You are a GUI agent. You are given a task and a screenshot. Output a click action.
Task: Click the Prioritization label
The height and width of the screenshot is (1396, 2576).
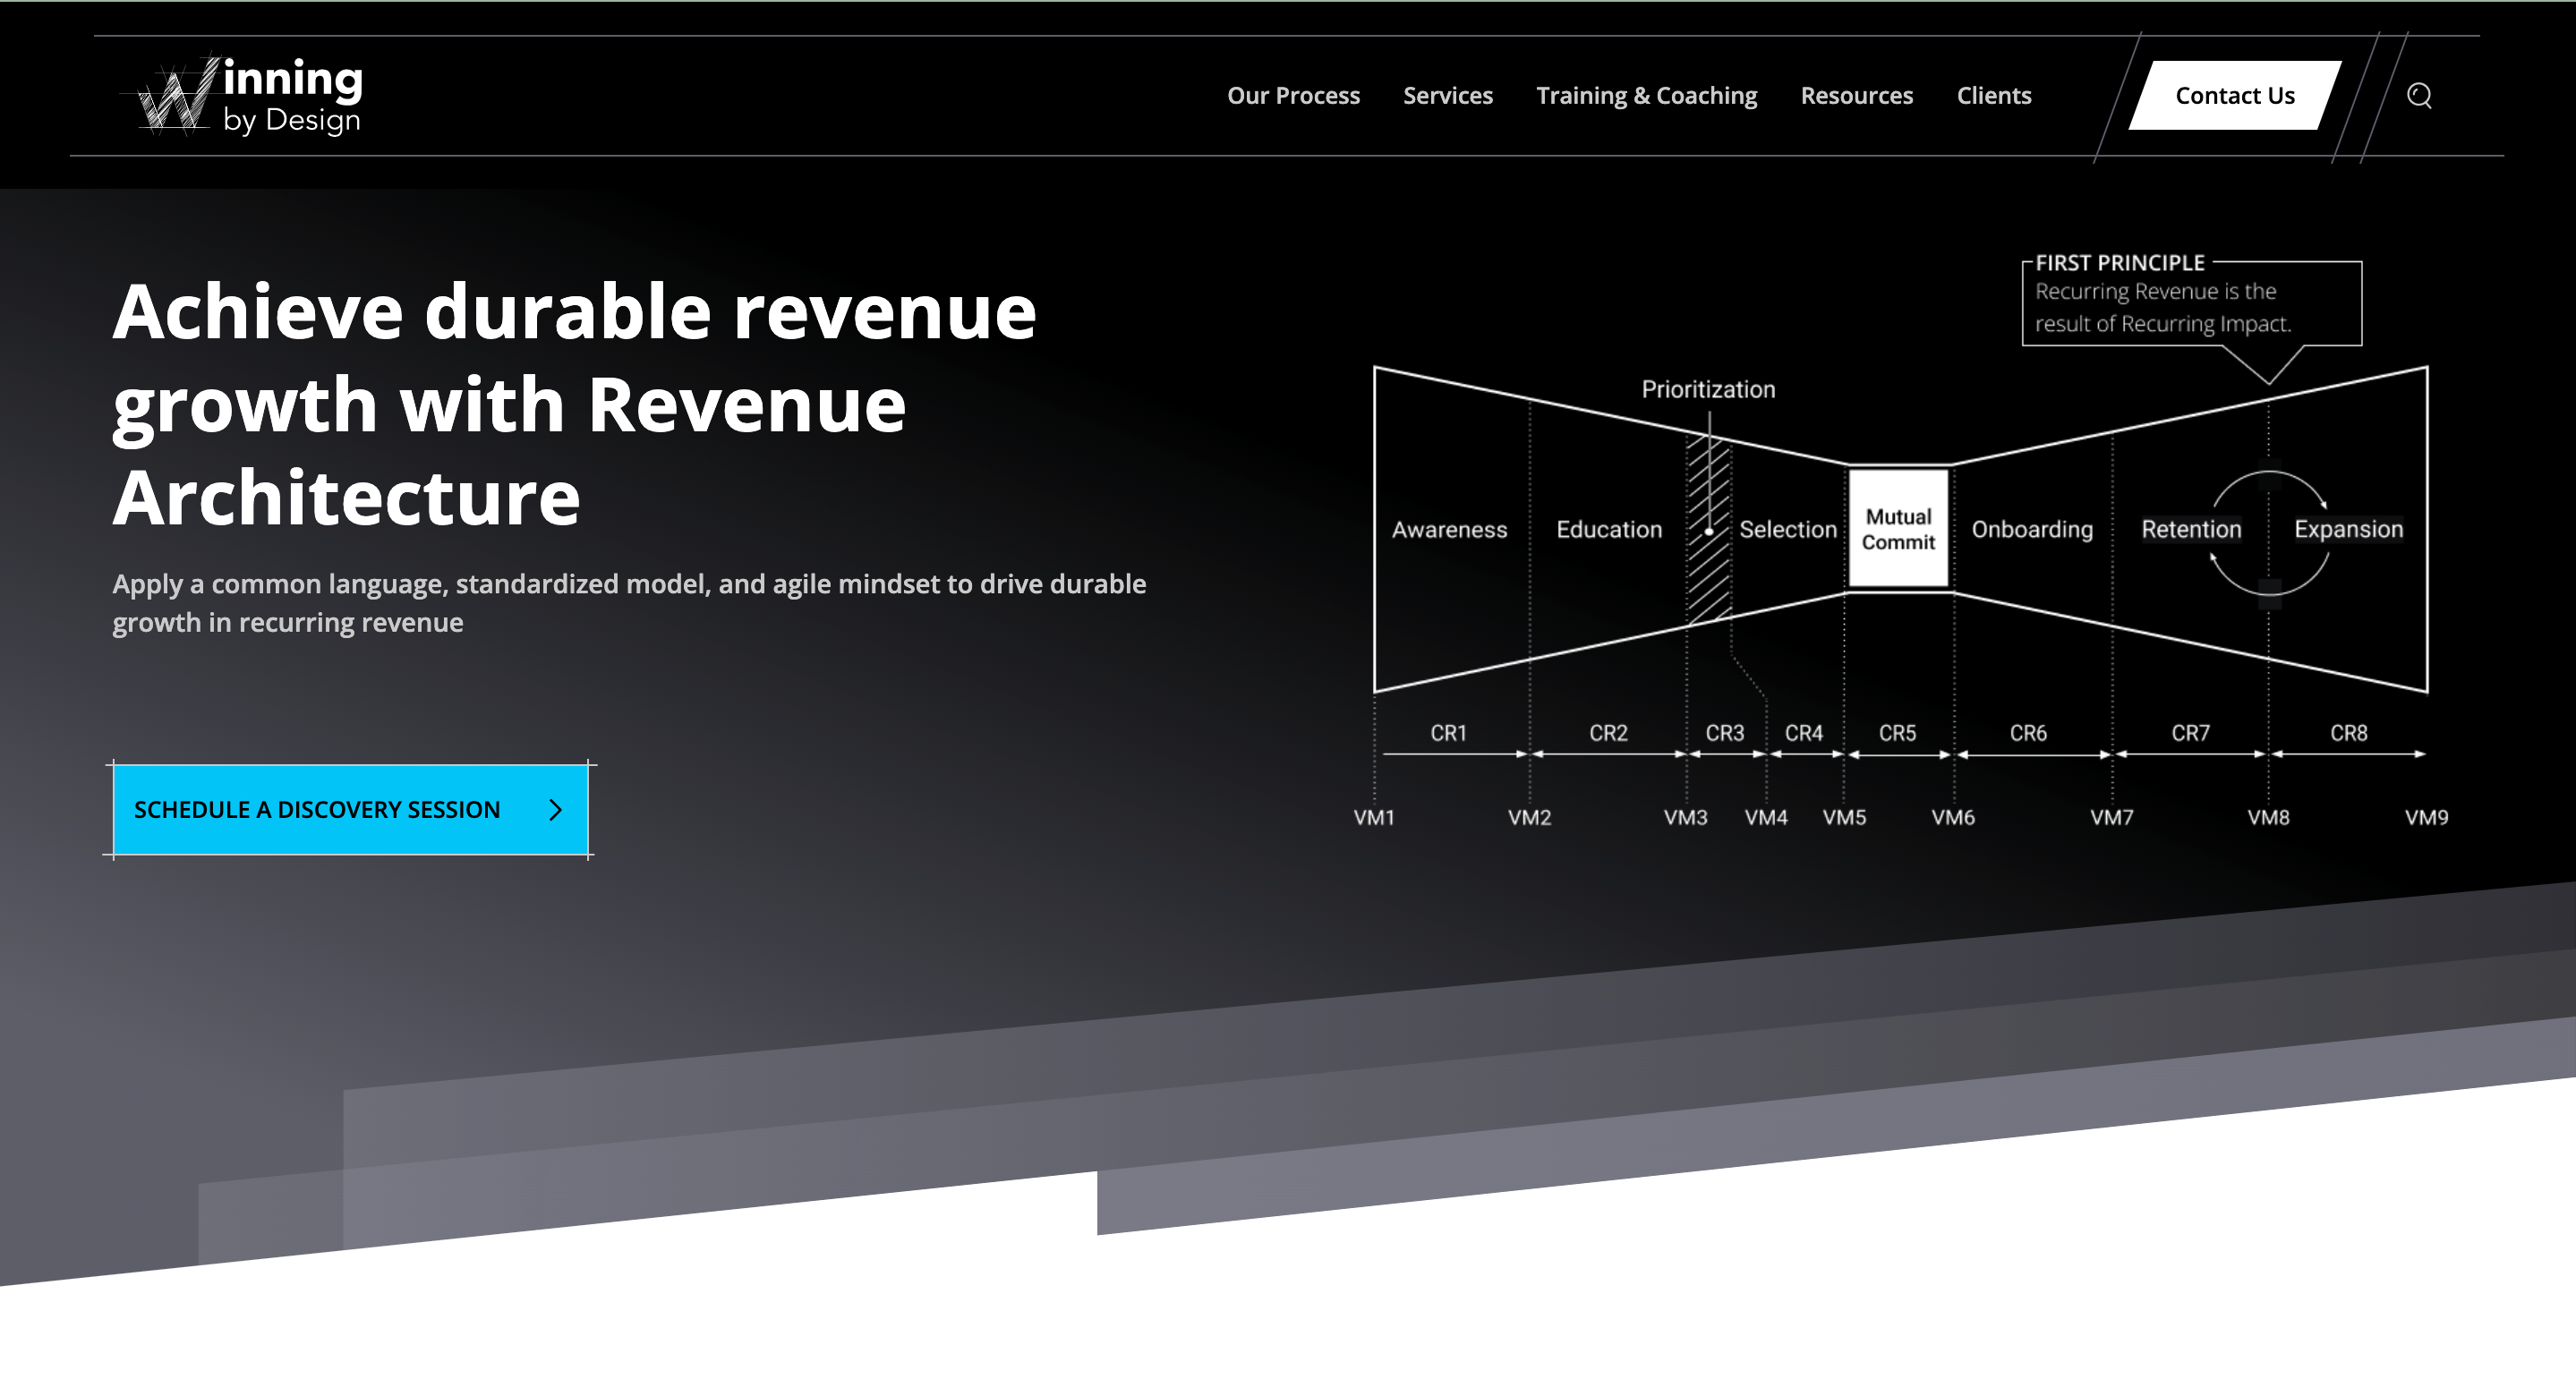coord(1708,389)
